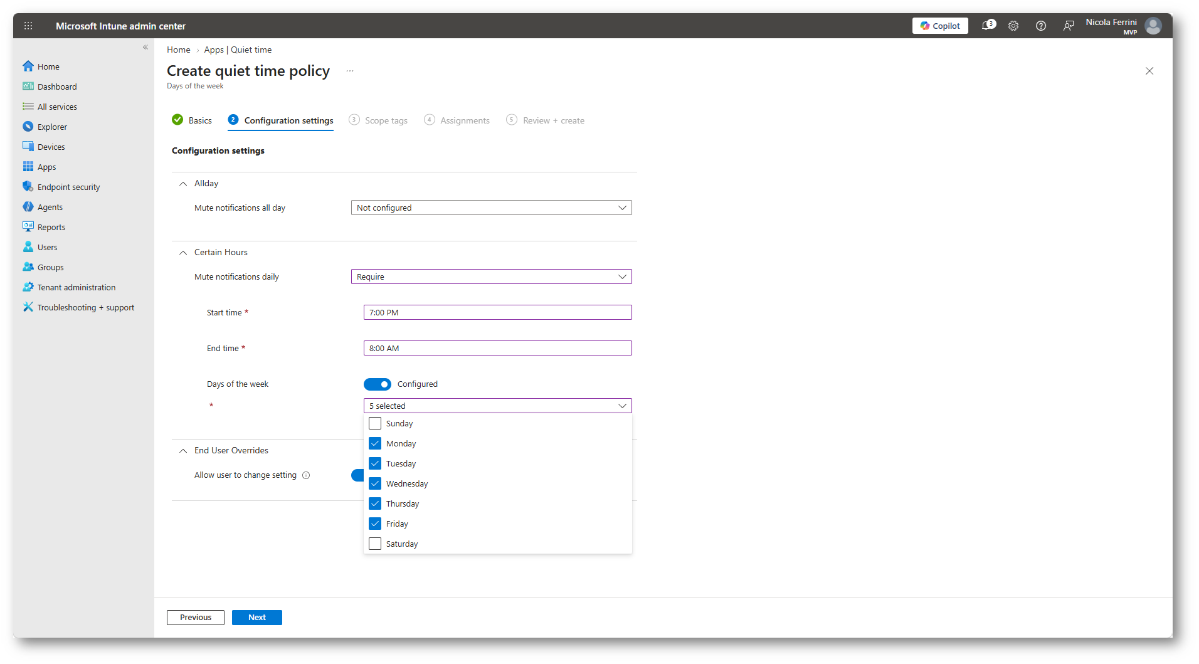Open Tenant administration in the sidebar menu
The image size is (1199, 664).
[x=77, y=287]
